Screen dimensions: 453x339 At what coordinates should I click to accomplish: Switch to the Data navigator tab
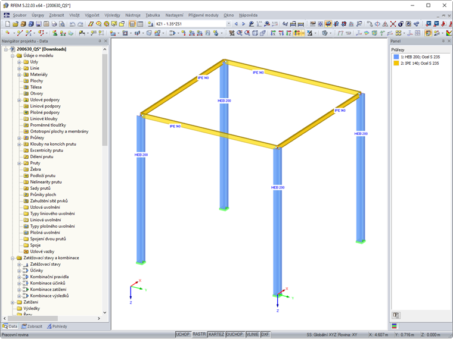click(10, 327)
